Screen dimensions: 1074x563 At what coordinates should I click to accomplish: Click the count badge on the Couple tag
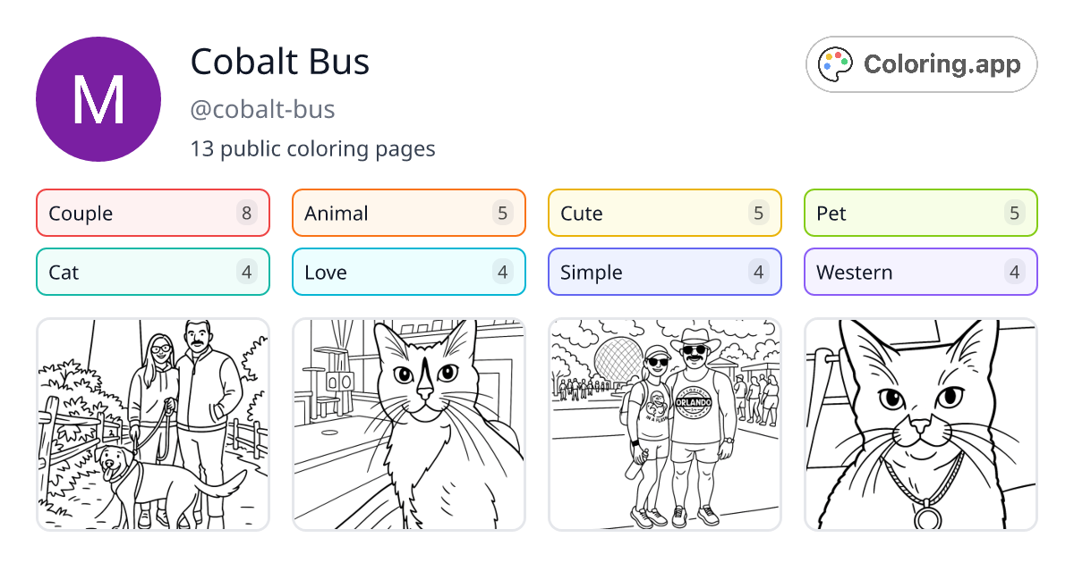coord(248,213)
